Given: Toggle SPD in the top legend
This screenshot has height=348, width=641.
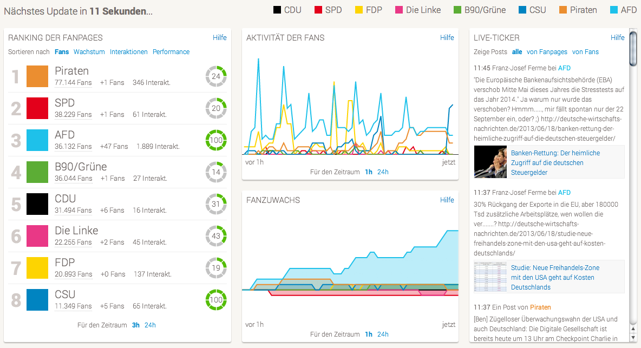Looking at the screenshot, I should 328,10.
